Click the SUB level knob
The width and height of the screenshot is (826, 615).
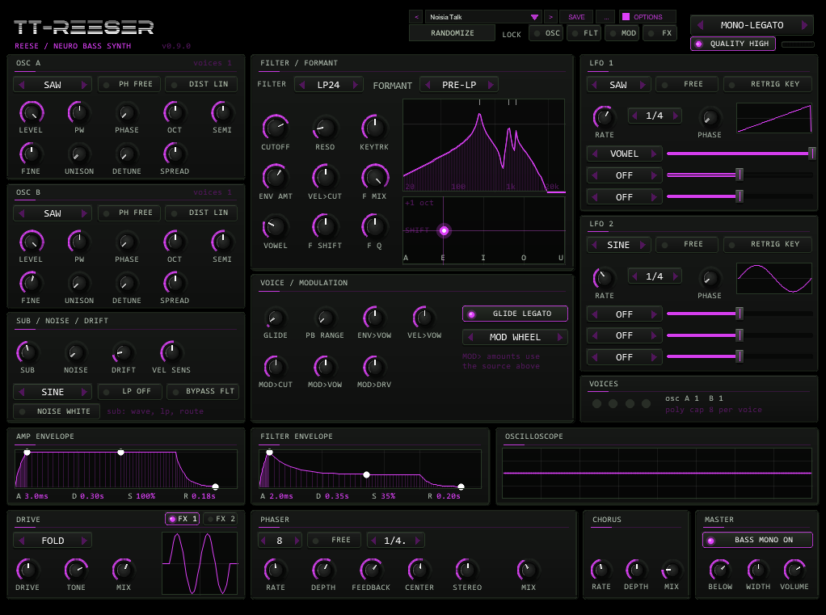28,352
